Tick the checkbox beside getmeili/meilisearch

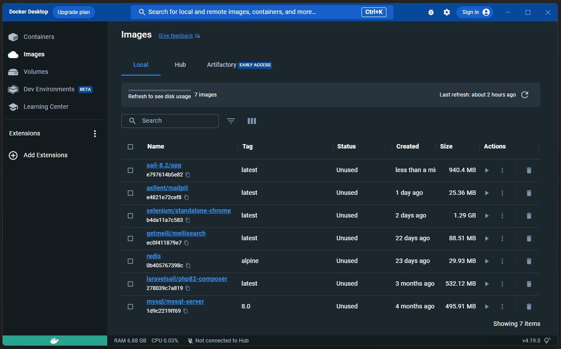(130, 238)
